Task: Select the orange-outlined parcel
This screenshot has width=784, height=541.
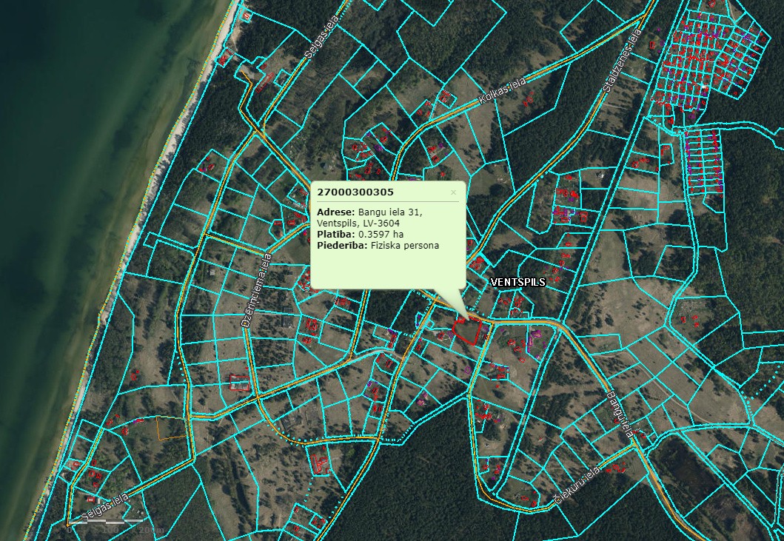Action: (169, 428)
